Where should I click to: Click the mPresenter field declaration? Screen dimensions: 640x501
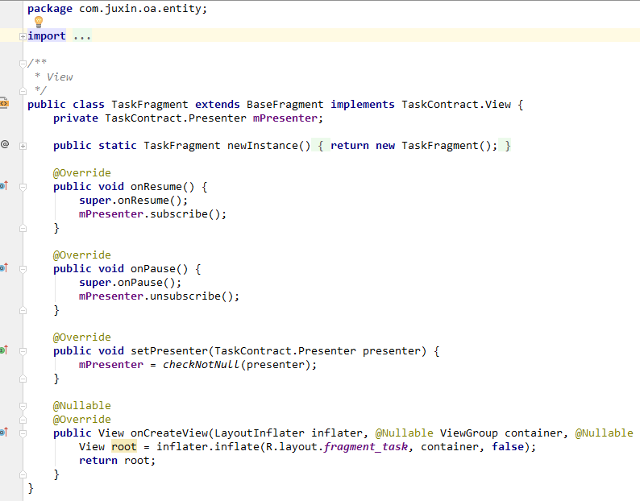point(285,118)
